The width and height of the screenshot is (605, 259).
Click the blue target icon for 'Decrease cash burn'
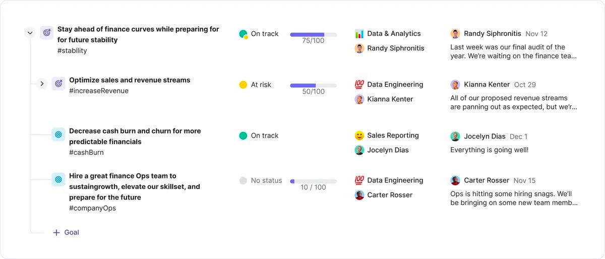pos(58,135)
